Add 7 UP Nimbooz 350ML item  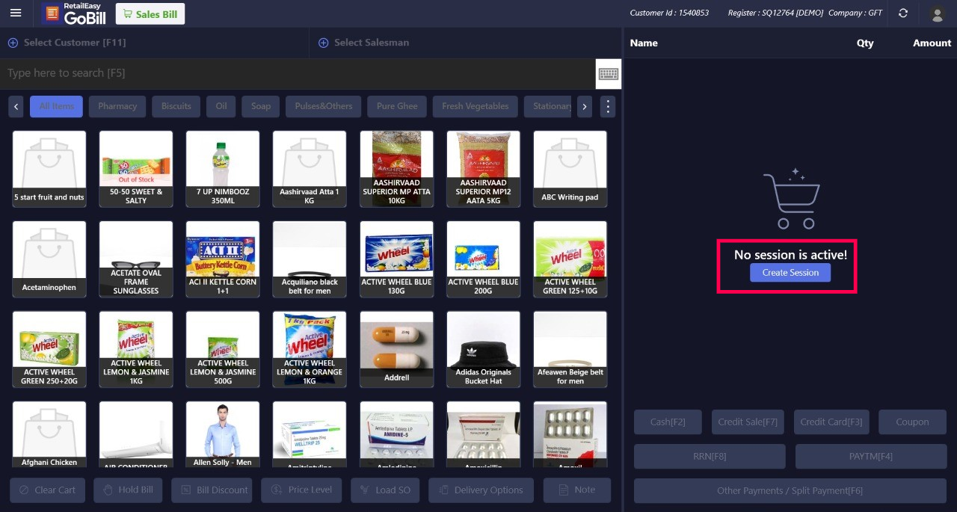tap(223, 169)
